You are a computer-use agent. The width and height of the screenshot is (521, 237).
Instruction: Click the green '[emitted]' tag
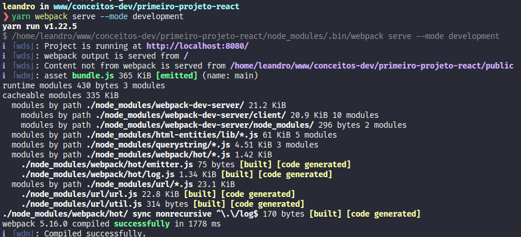coord(177,76)
